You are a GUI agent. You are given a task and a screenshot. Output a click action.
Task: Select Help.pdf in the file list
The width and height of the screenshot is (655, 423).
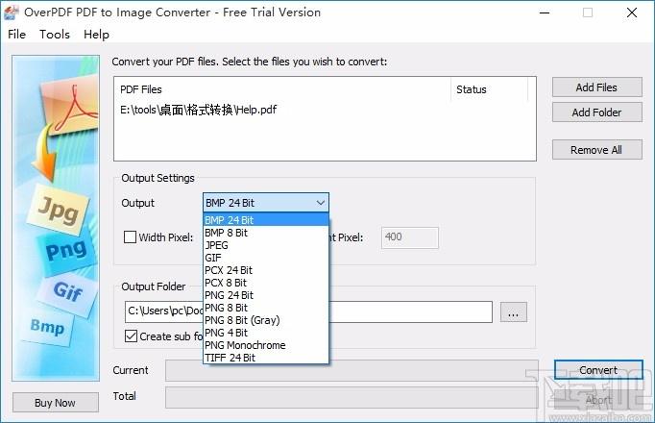pos(198,110)
